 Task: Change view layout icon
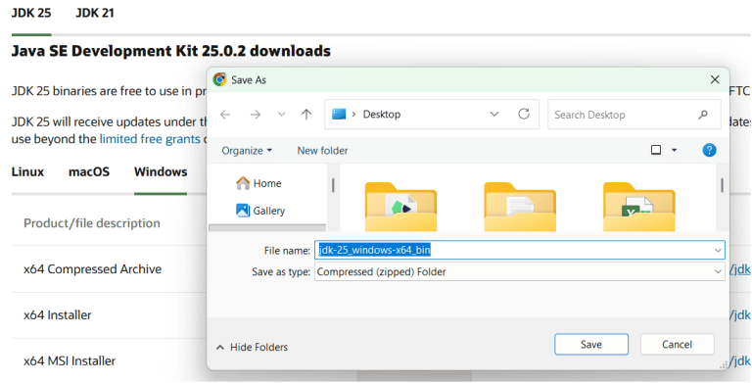(x=656, y=150)
